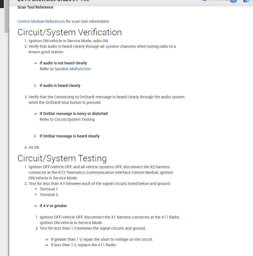This screenshot has height=256, width=253.
Task: Click 'If 4 V or greater' text
Action: pyautogui.click(x=53, y=206)
